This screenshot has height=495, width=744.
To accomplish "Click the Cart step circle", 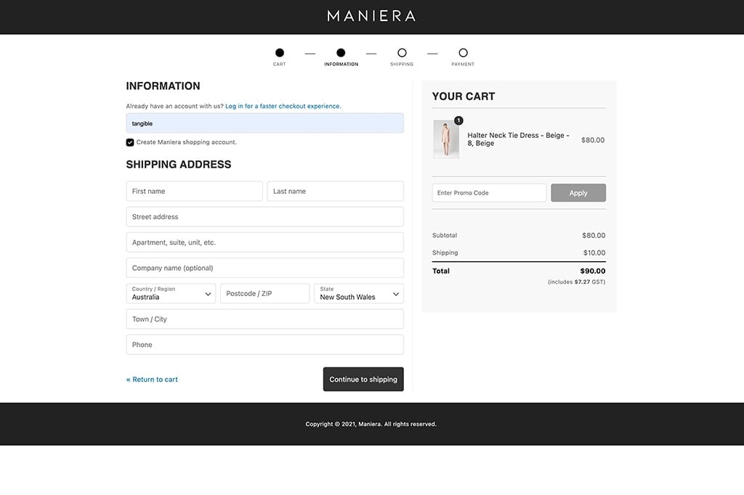I will [x=280, y=53].
